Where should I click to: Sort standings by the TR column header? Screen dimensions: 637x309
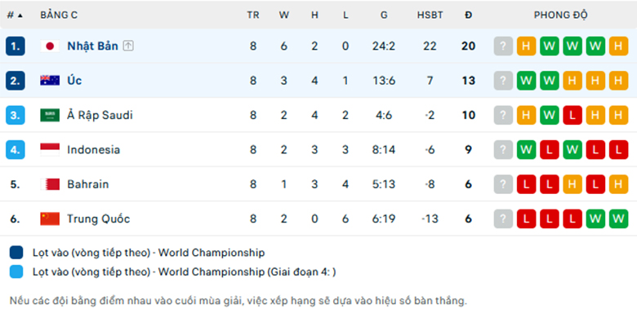(x=253, y=15)
